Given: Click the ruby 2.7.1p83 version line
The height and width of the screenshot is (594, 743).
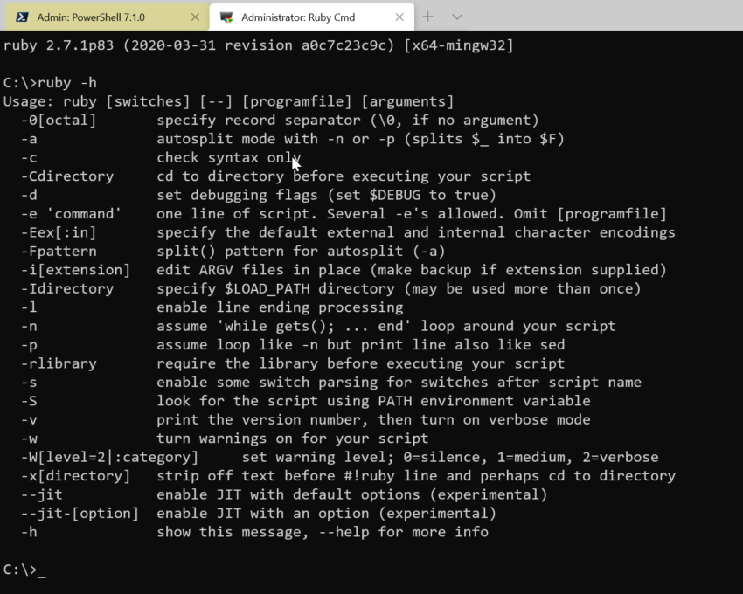Looking at the screenshot, I should tap(258, 45).
